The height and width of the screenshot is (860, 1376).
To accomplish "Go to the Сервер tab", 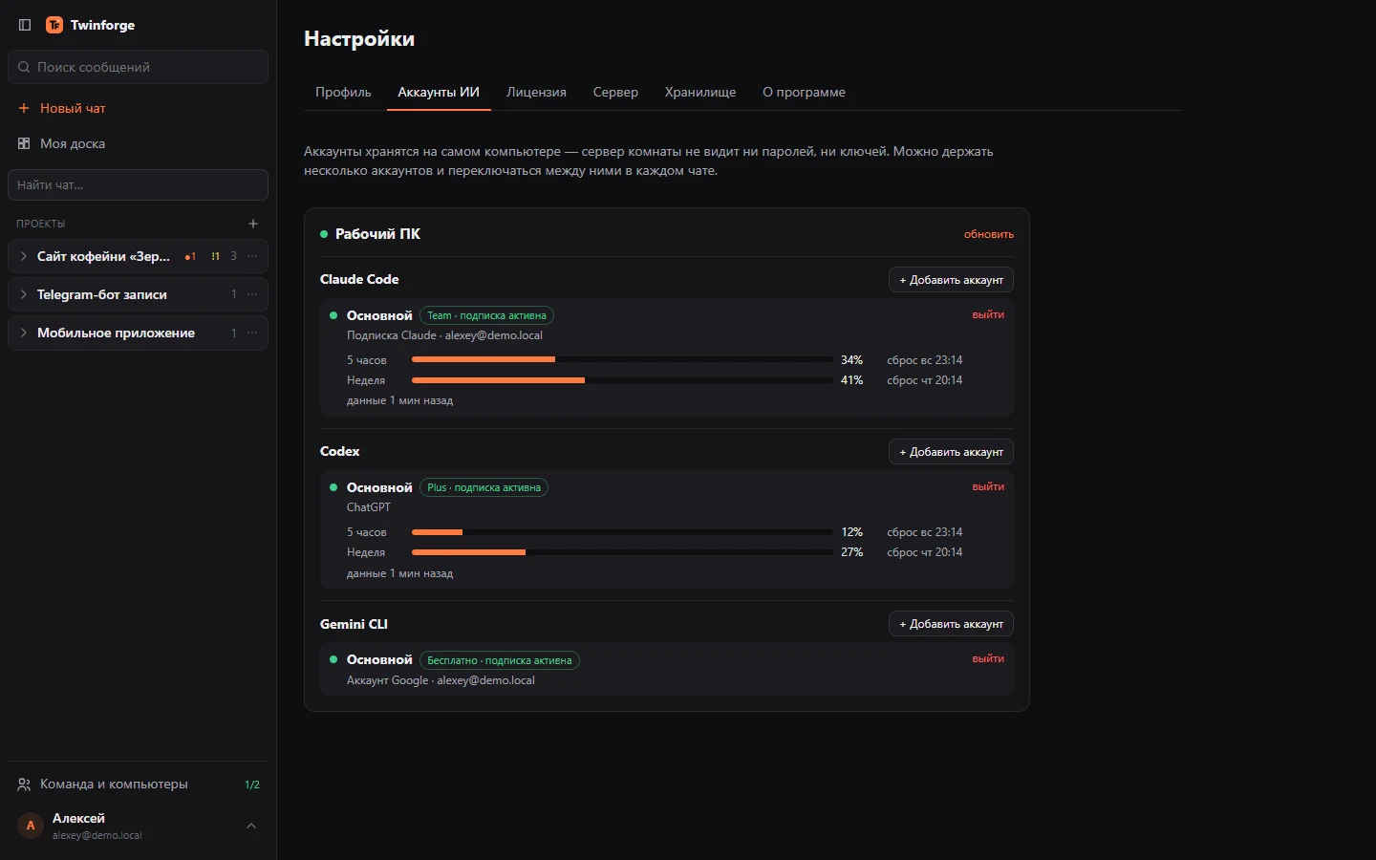I will pos(615,92).
